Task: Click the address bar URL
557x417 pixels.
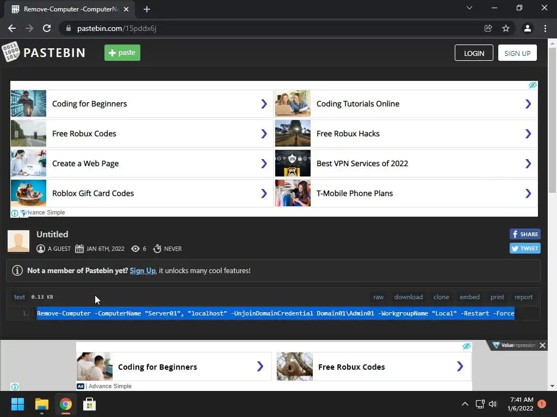Action: (116, 28)
